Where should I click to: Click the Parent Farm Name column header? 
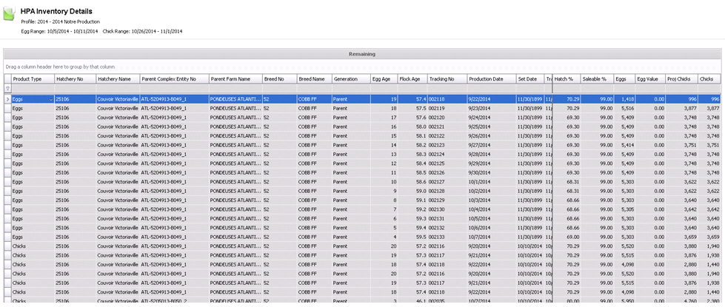(235, 79)
